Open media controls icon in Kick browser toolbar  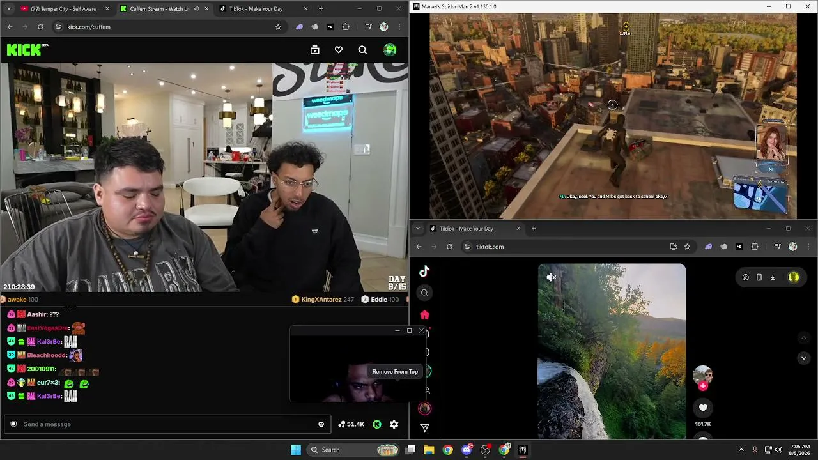point(368,27)
